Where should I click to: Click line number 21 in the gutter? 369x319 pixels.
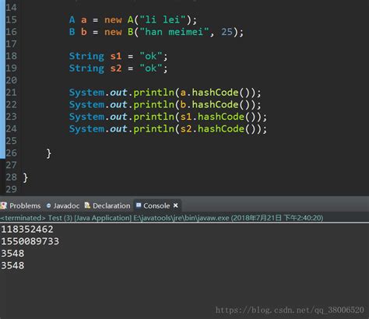click(11, 93)
